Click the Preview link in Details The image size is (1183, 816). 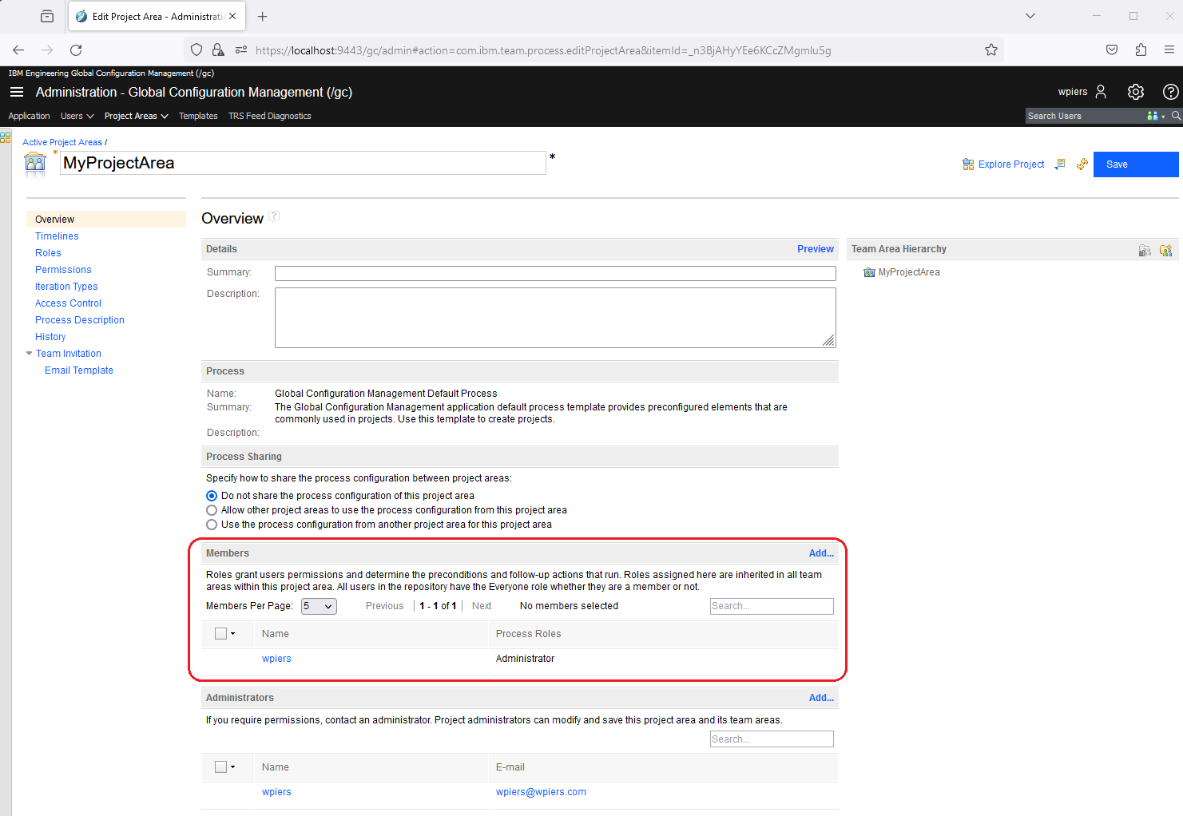[816, 249]
